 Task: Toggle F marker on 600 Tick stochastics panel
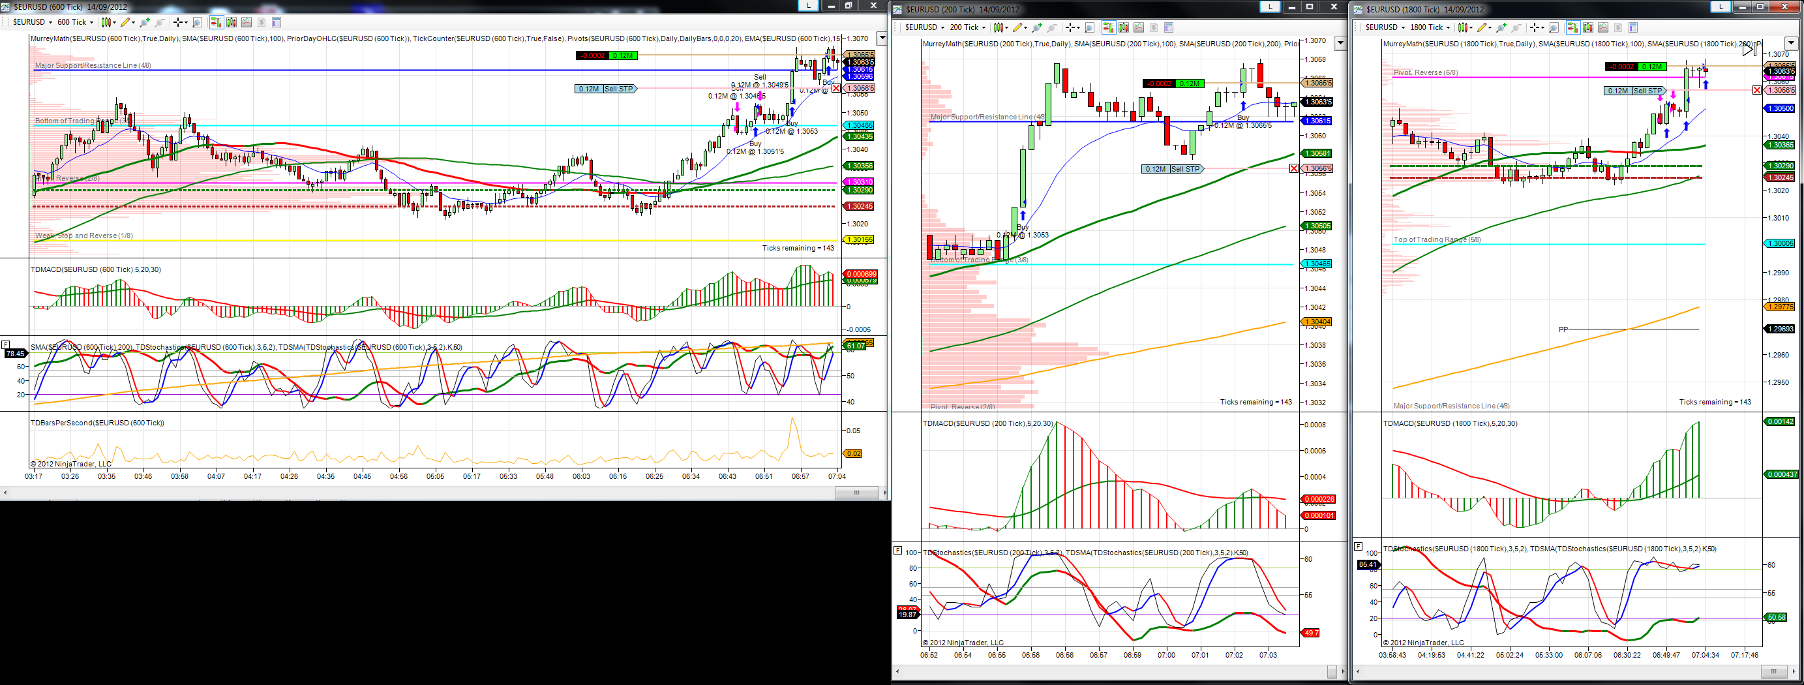(6, 344)
